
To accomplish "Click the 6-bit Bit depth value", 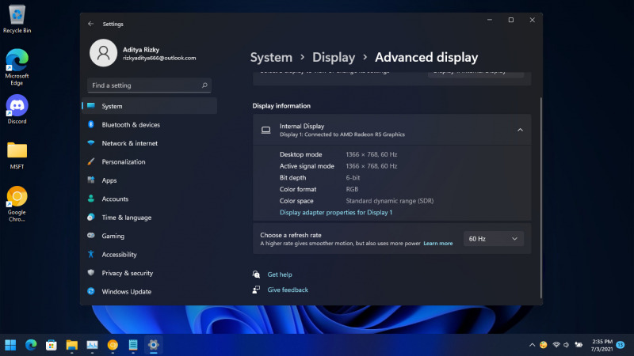I will point(353,177).
